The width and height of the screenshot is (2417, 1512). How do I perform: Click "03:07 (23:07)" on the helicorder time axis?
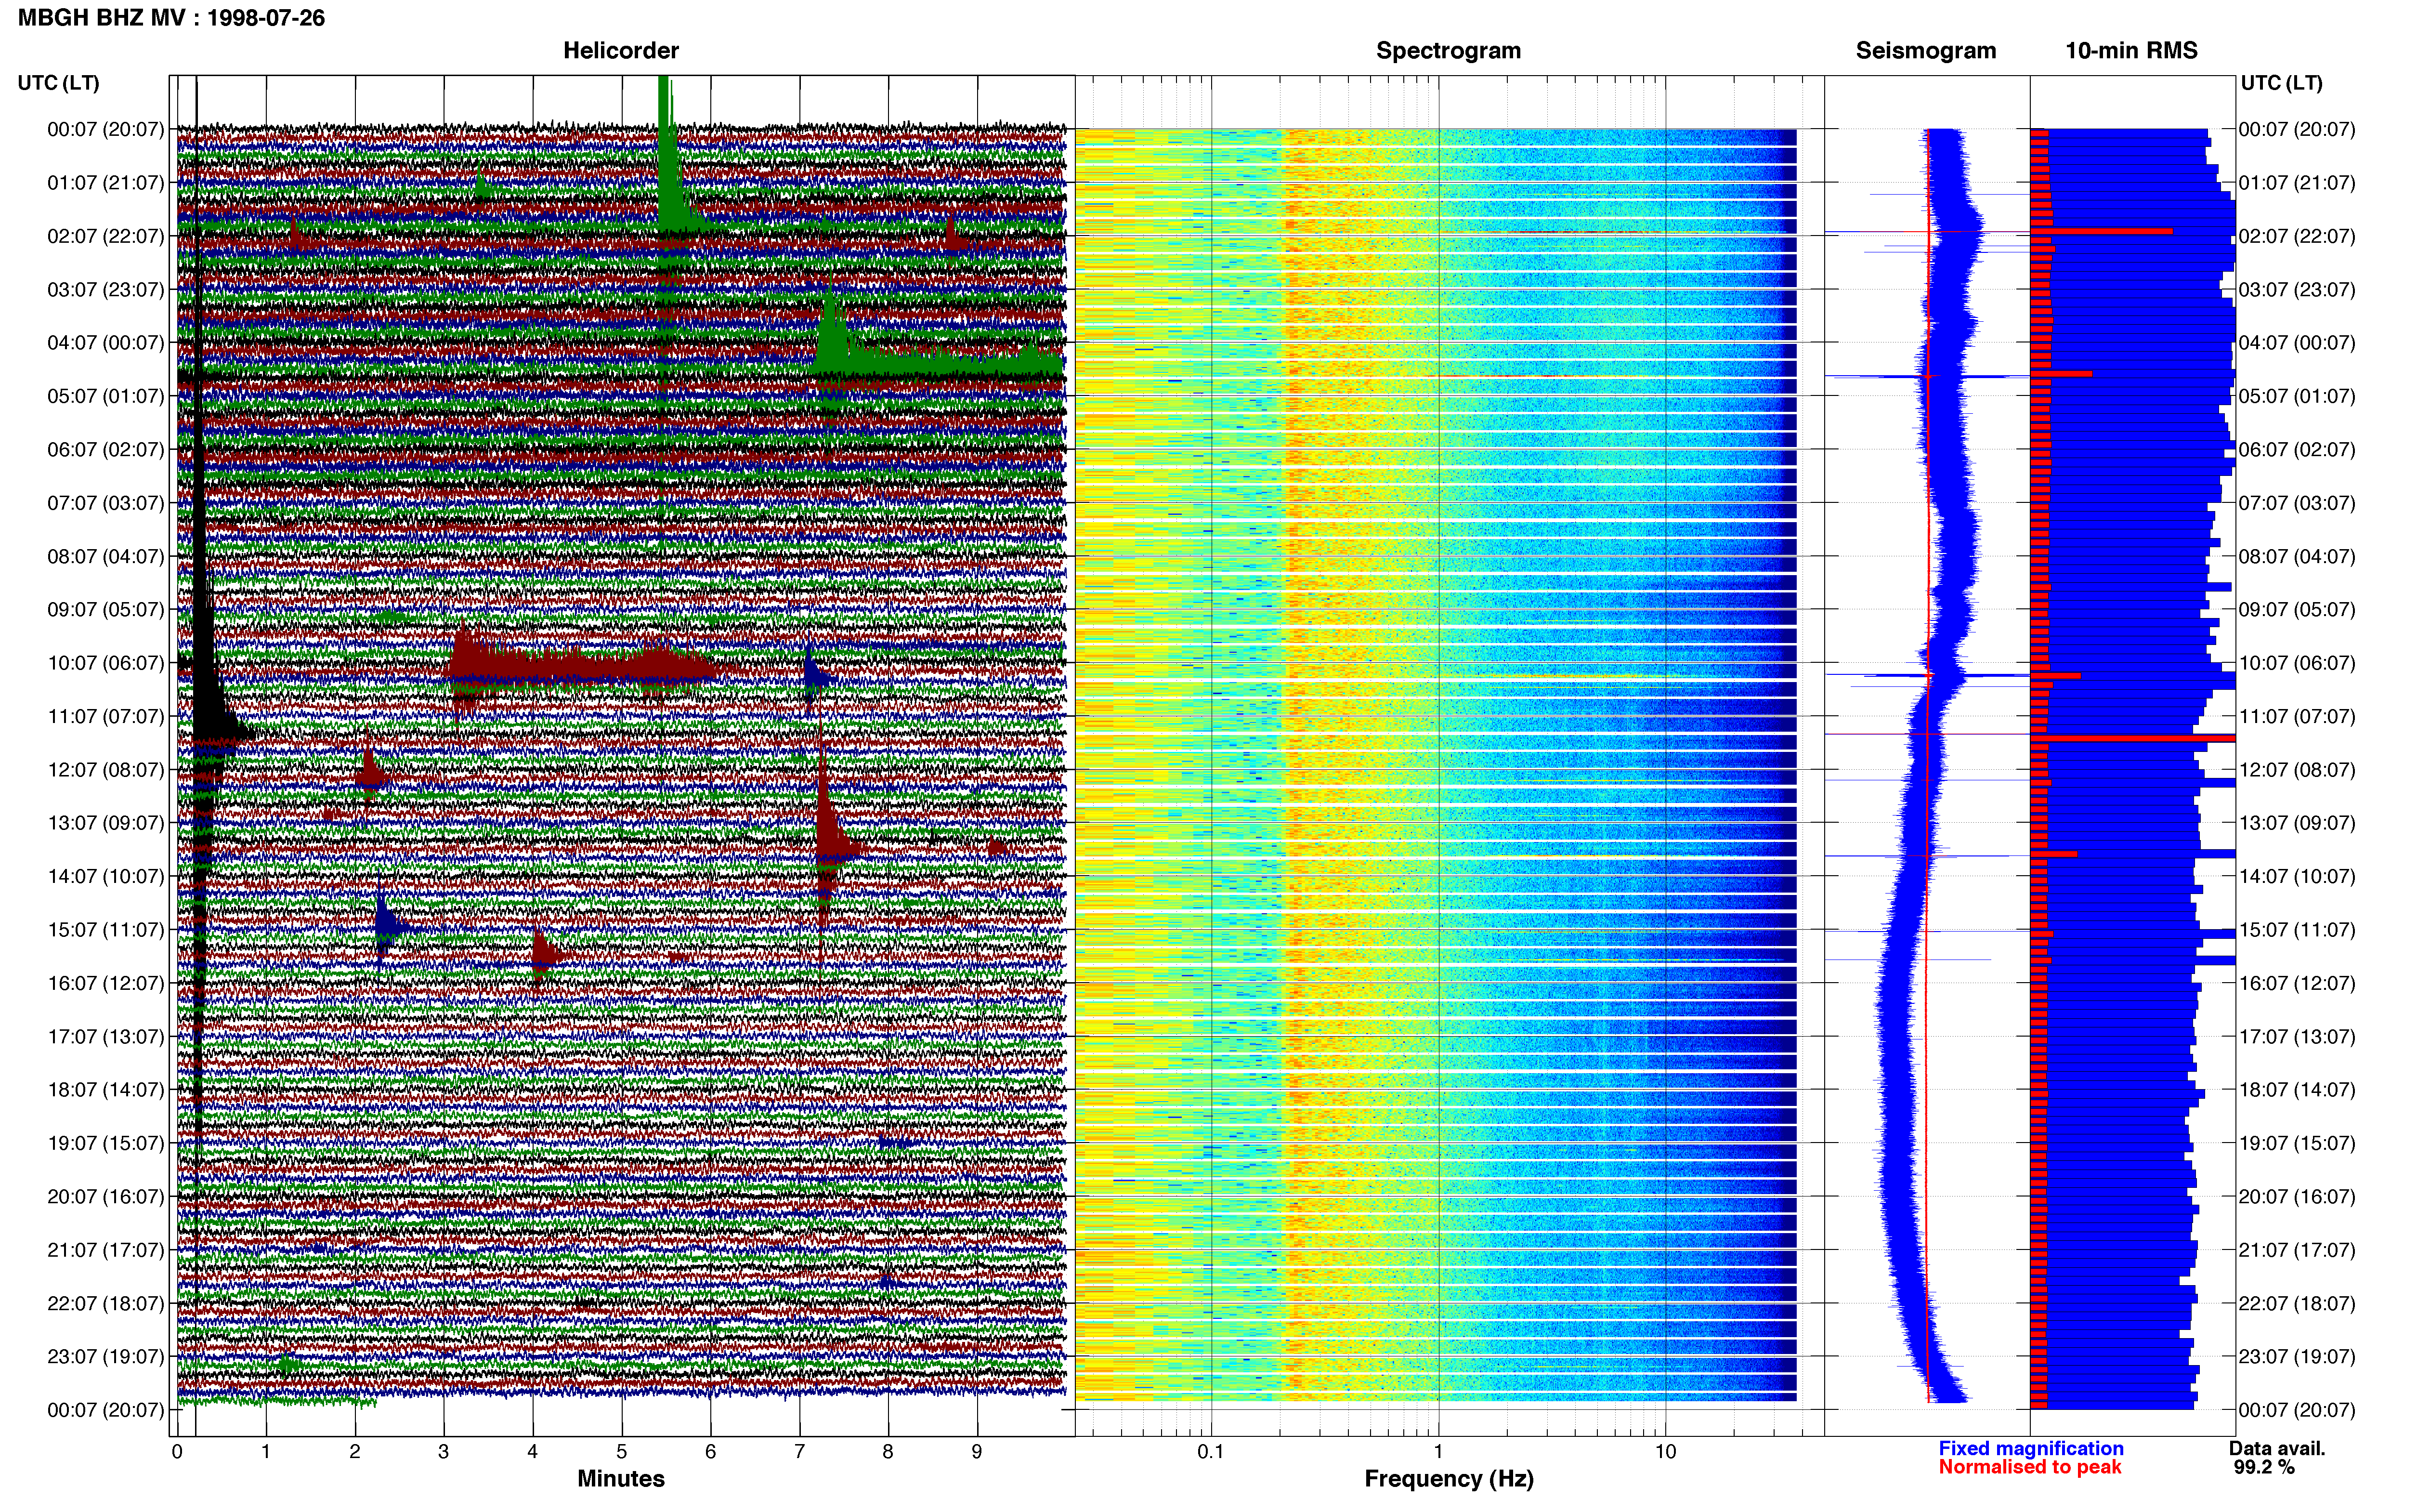105,289
